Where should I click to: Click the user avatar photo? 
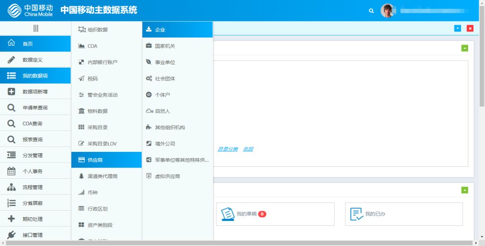[x=387, y=11]
